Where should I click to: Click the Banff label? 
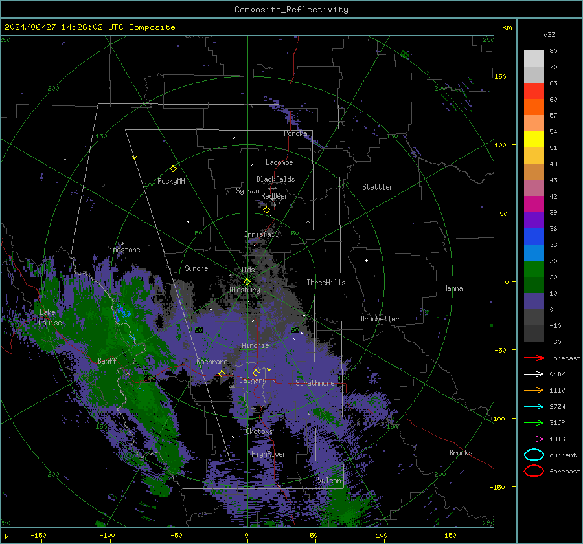click(107, 360)
